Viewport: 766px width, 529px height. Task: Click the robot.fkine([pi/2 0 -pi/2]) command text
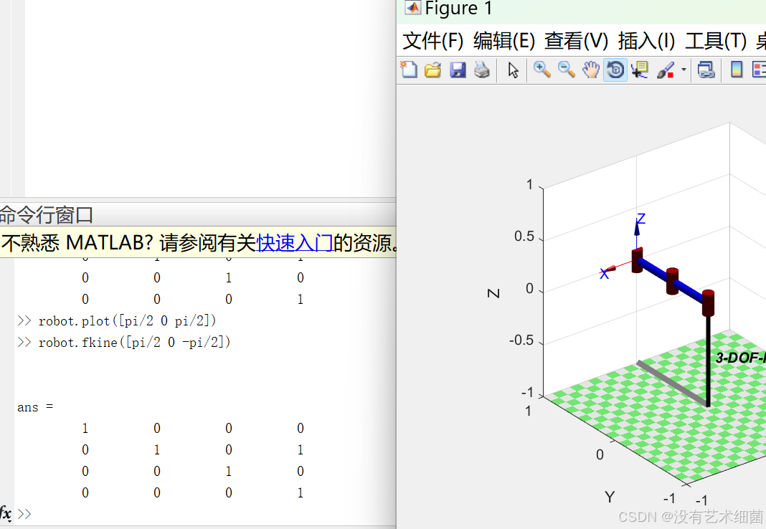click(134, 342)
